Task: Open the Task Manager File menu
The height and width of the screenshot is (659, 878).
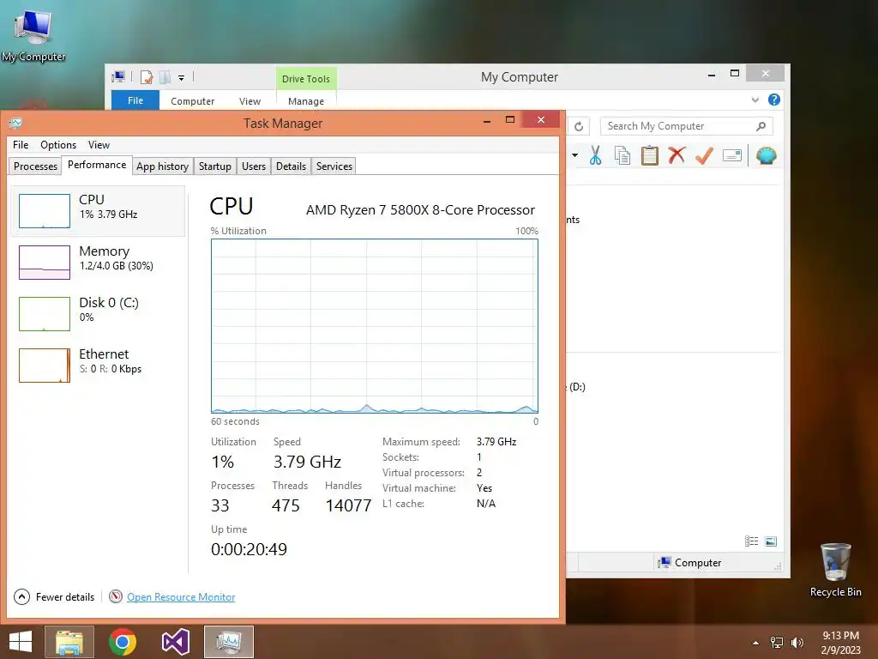Action: [x=21, y=144]
